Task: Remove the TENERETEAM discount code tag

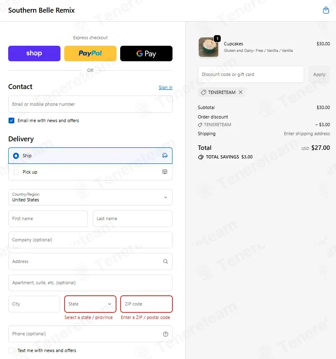Action: (x=240, y=92)
